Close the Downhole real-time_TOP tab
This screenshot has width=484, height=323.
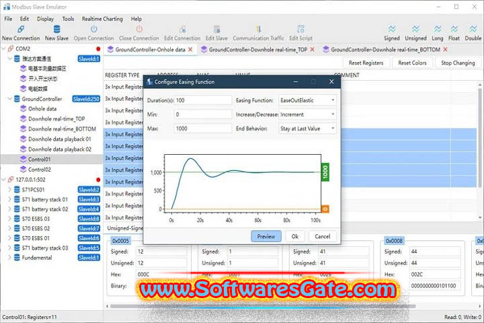tap(313, 49)
